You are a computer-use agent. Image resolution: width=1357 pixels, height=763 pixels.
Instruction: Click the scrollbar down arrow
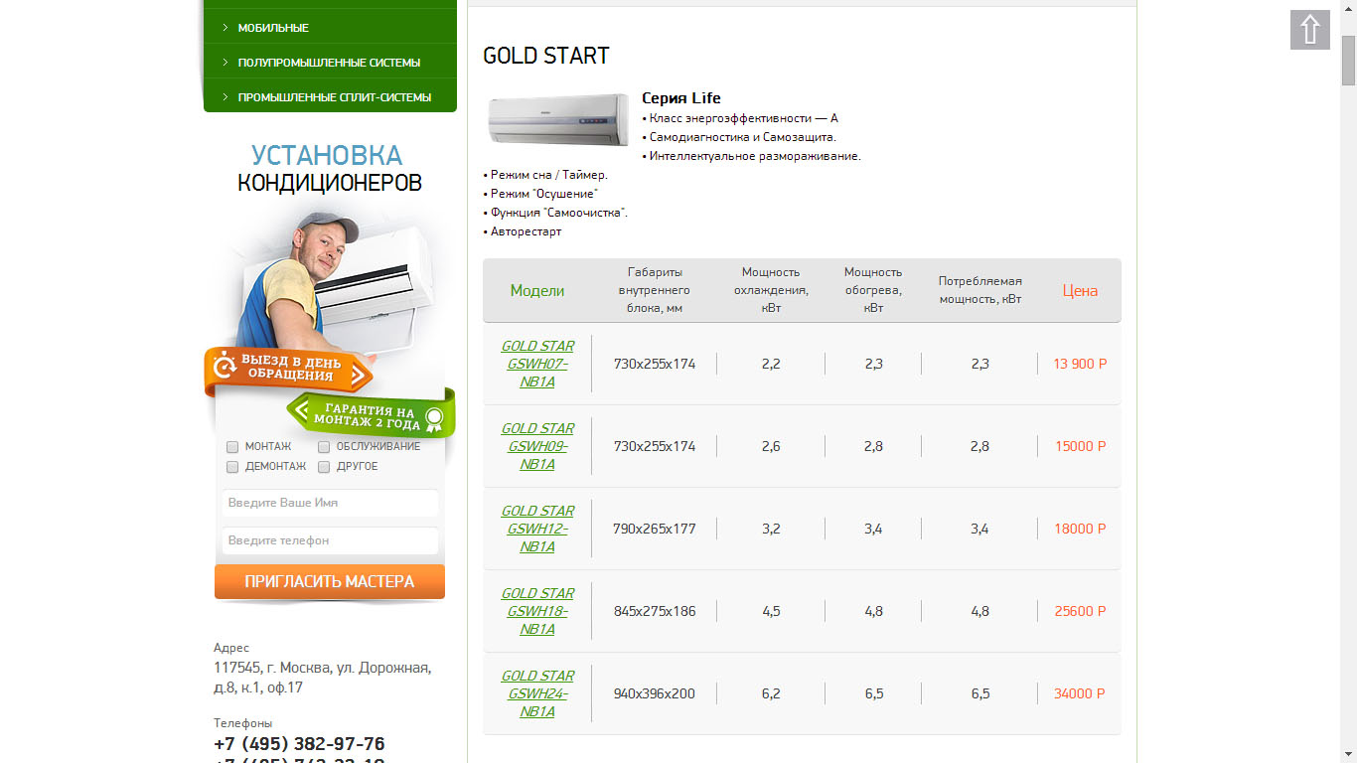(1350, 754)
